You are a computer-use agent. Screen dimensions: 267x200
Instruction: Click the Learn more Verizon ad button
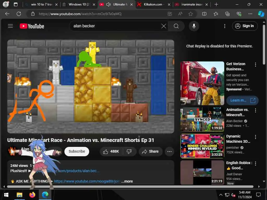[242, 100]
